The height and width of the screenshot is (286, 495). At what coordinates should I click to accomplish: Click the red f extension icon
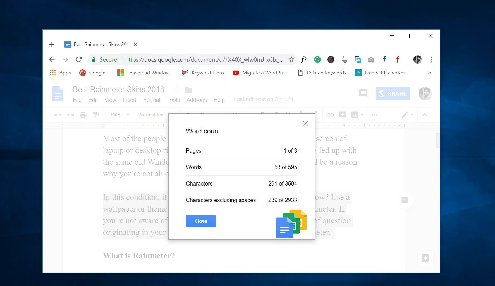coord(398,59)
